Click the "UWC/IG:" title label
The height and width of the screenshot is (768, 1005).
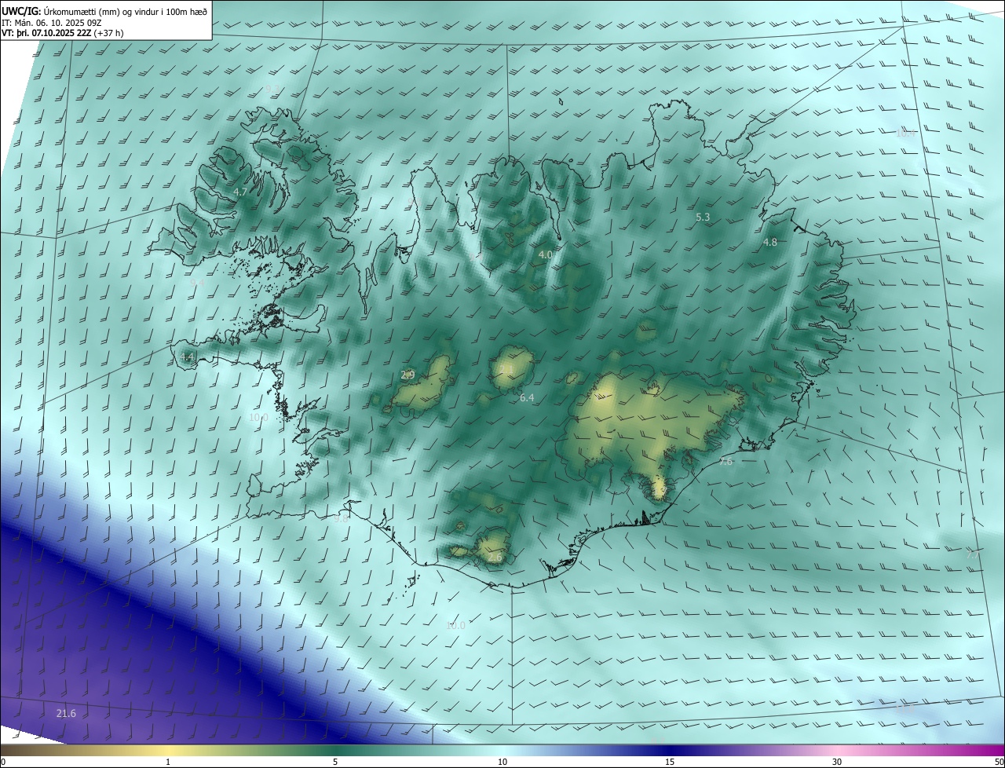21,11
